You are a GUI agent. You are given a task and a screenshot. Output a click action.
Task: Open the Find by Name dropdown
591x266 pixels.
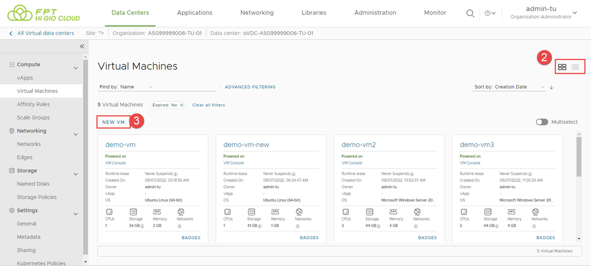pos(126,87)
